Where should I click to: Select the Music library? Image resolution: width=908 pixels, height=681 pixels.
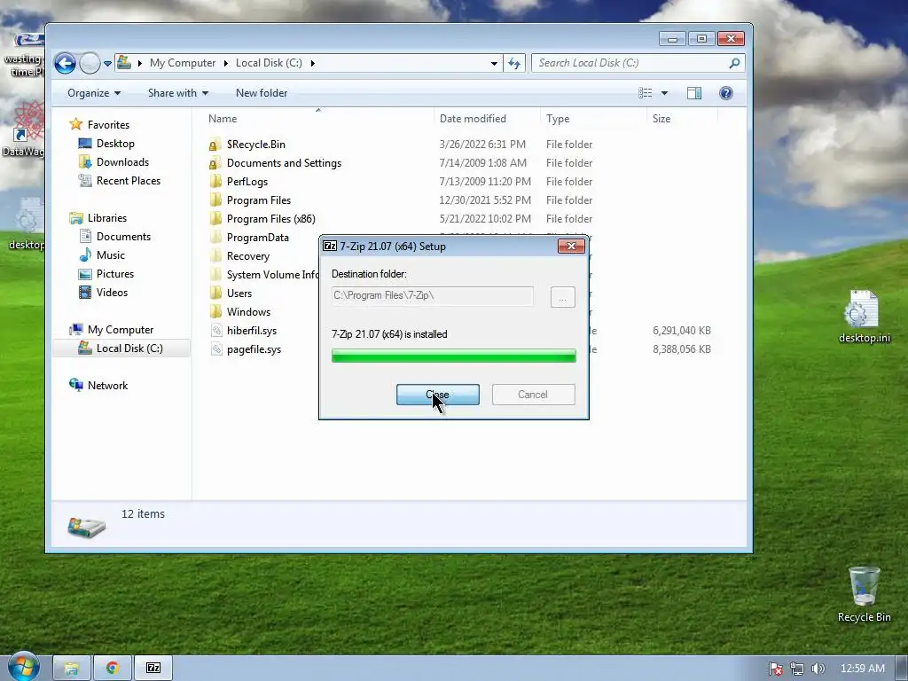(x=111, y=254)
